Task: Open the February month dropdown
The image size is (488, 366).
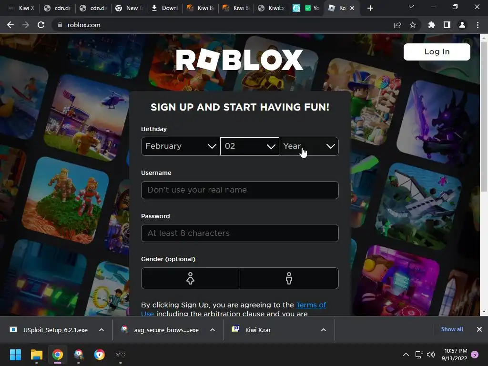Action: tap(181, 146)
